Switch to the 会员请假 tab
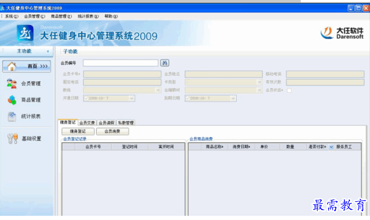The image size is (370, 220). point(107,123)
